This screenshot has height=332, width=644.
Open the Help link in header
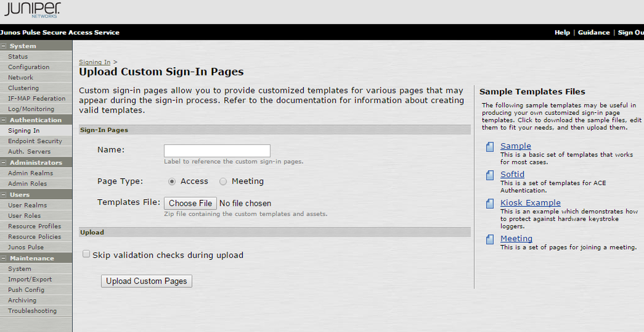point(562,33)
